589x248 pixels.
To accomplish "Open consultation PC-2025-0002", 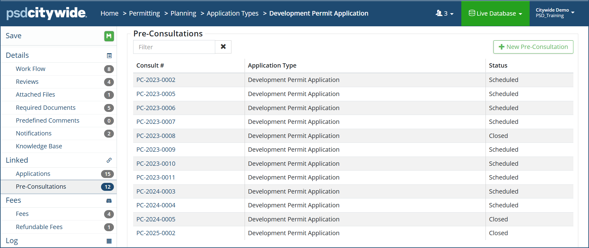I will click(x=156, y=233).
